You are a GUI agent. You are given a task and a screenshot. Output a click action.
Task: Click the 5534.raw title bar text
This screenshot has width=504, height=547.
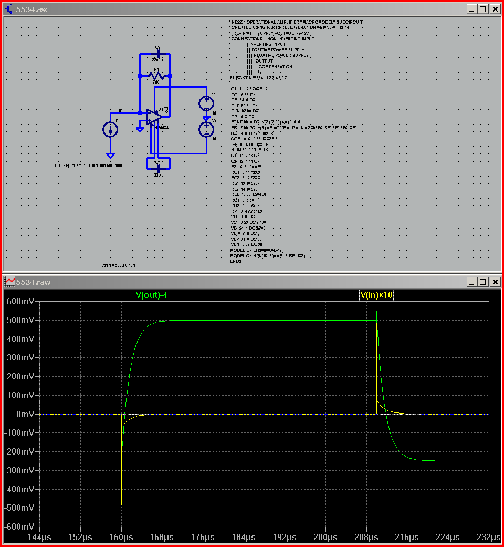33,282
